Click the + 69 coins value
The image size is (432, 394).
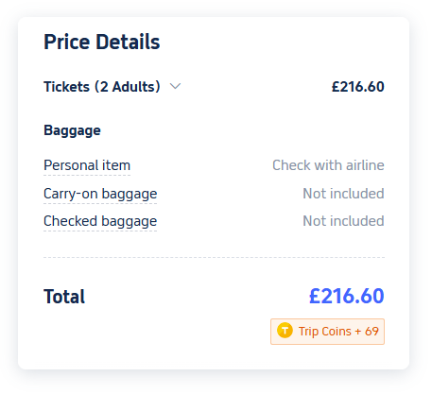(367, 332)
